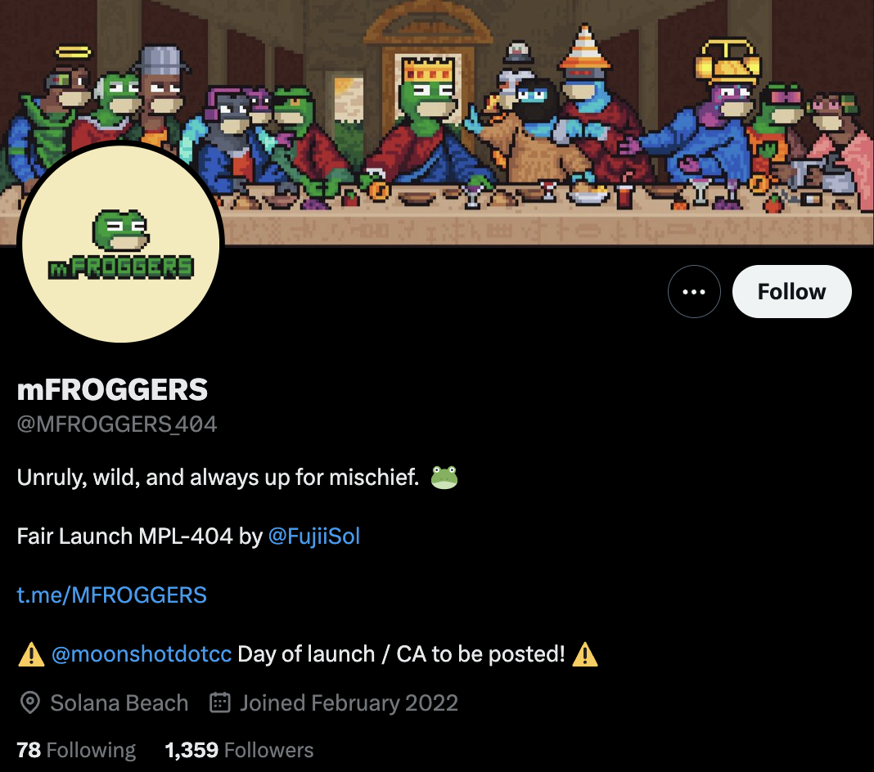View the pixel-art frog banner image
This screenshot has height=772, width=874.
coord(437,122)
